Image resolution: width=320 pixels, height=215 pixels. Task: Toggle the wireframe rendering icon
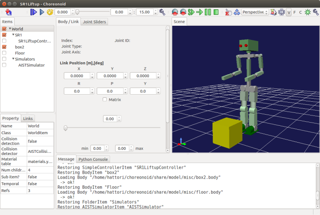pyautogui.click(x=281, y=12)
